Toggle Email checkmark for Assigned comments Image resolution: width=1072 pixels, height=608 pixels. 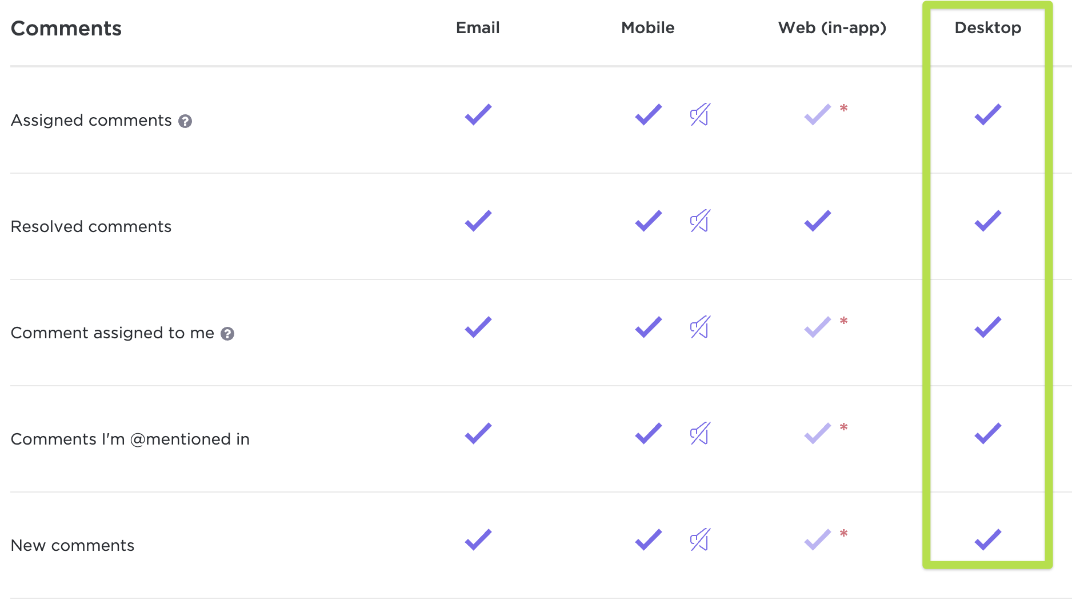click(x=478, y=115)
